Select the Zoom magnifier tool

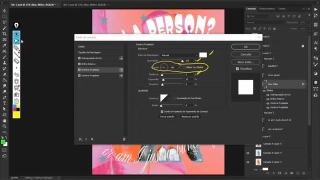click(x=4, y=126)
